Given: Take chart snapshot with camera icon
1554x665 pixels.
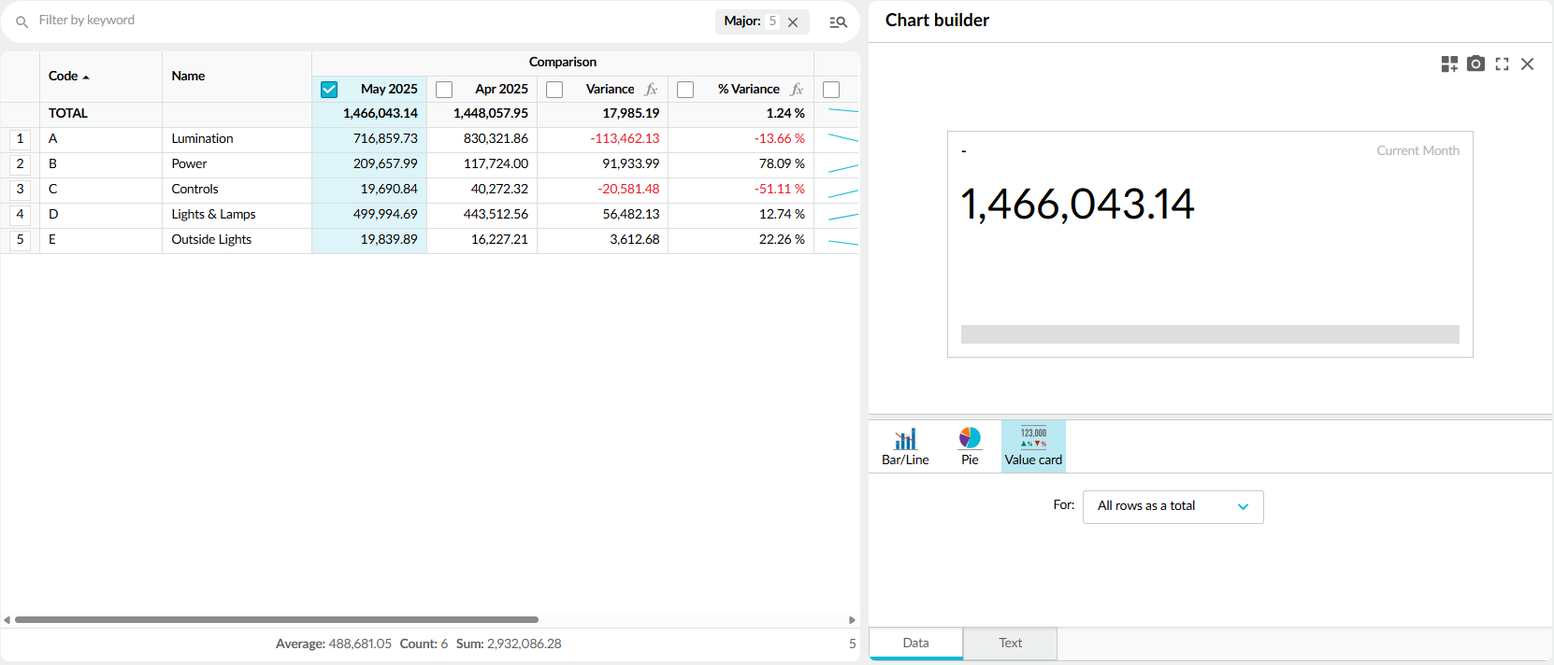Looking at the screenshot, I should 1475,64.
